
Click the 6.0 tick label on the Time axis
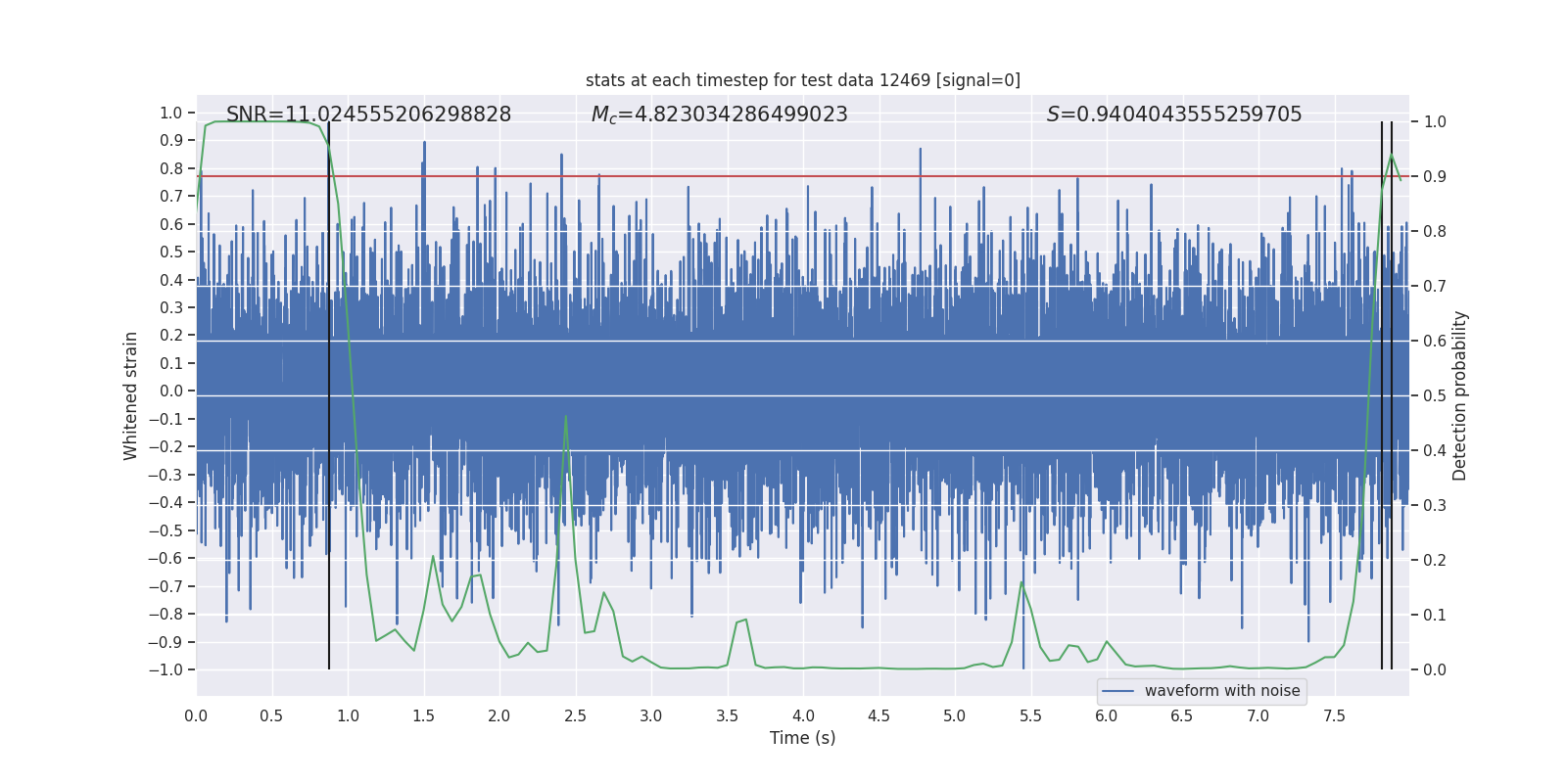click(1107, 715)
